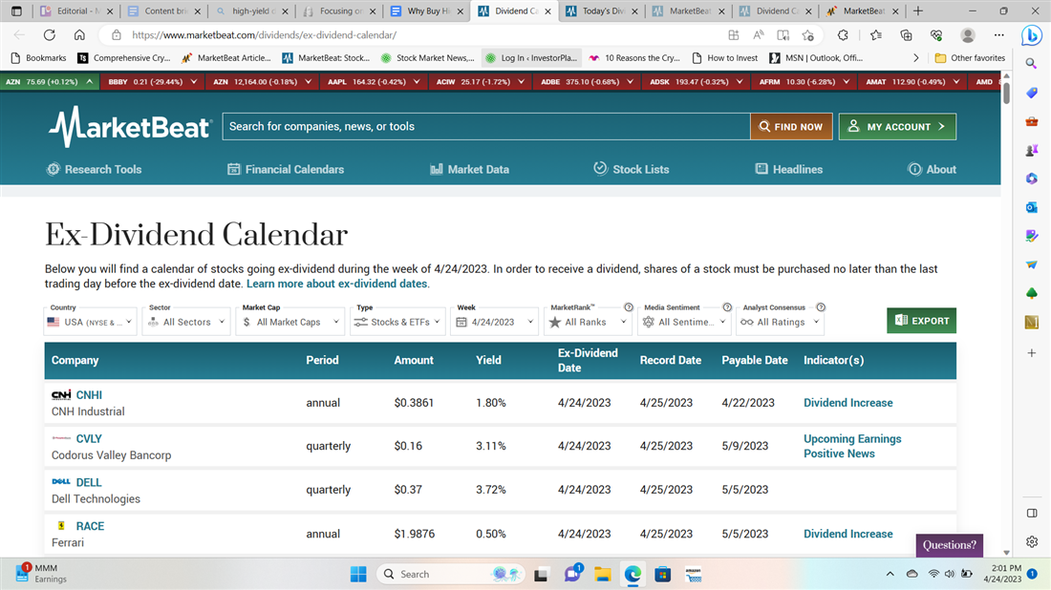Open the CNHI ticker link
This screenshot has width=1051, height=590.
click(89, 395)
